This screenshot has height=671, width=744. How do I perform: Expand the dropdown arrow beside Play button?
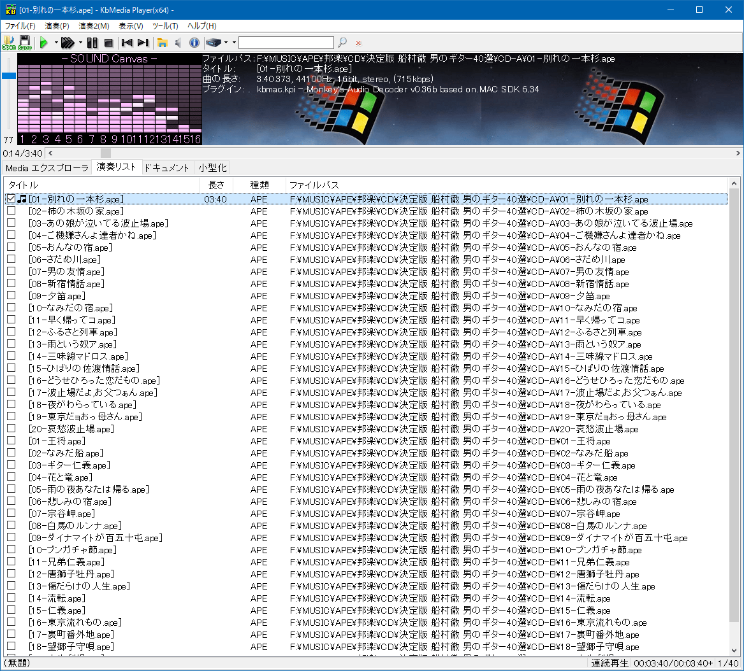[56, 43]
